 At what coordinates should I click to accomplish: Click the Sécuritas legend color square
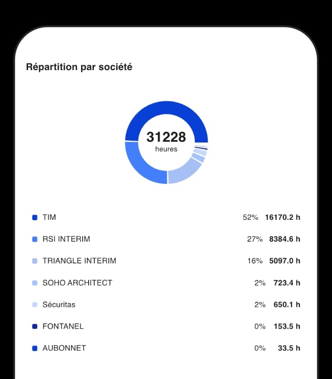coord(34,305)
